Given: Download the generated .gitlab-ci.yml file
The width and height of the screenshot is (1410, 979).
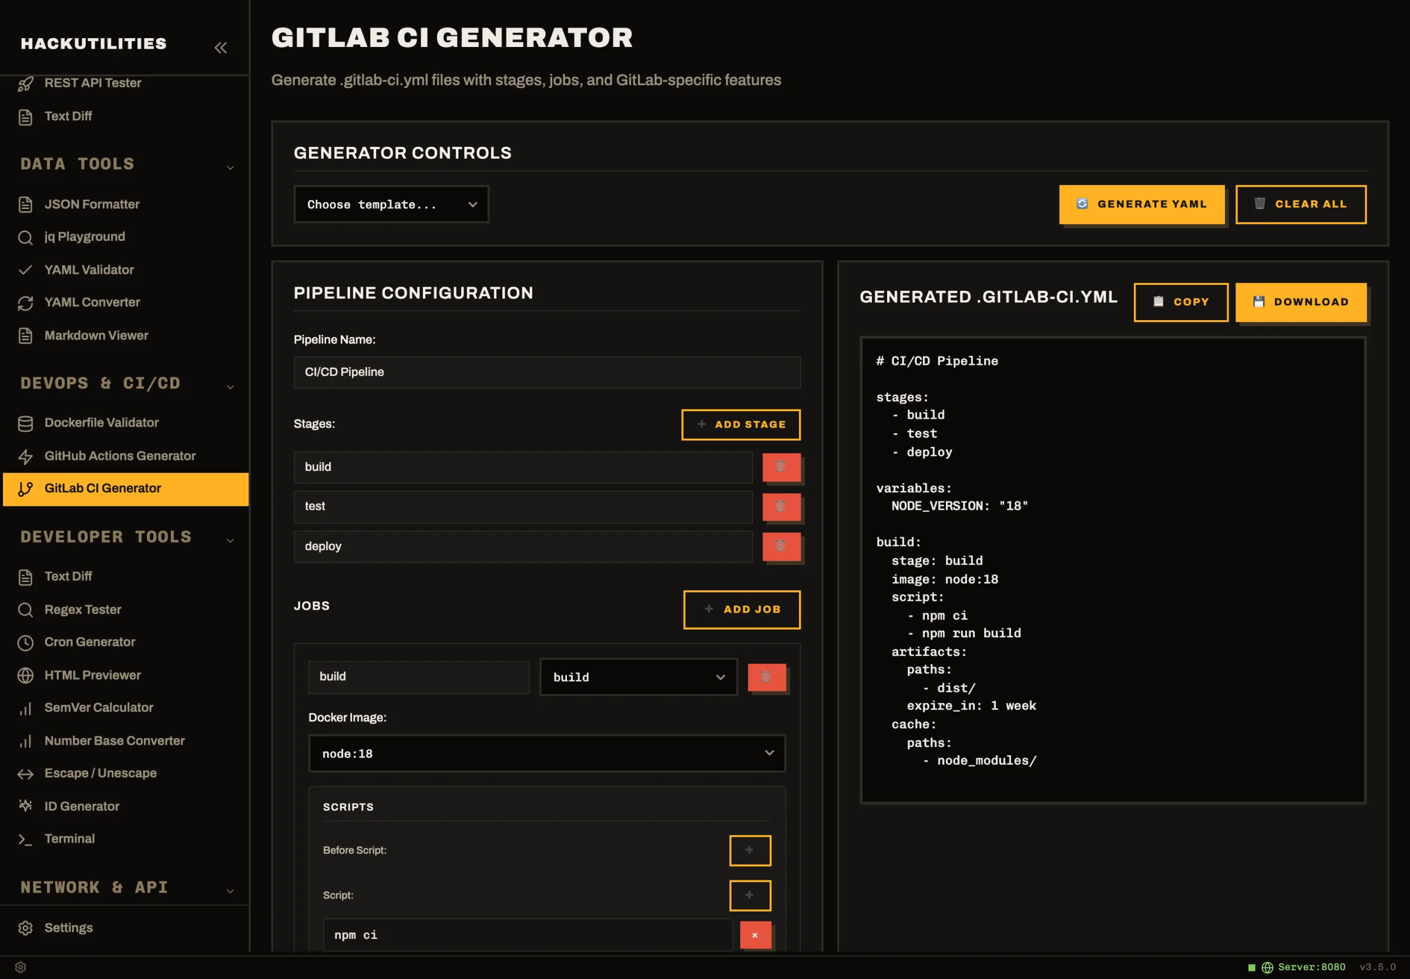Looking at the screenshot, I should [1300, 302].
